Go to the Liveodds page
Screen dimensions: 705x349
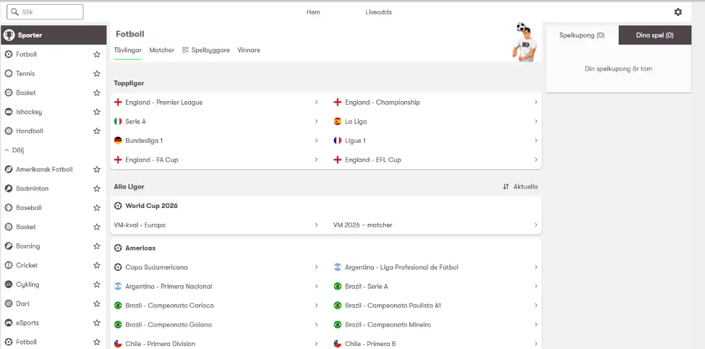point(378,12)
